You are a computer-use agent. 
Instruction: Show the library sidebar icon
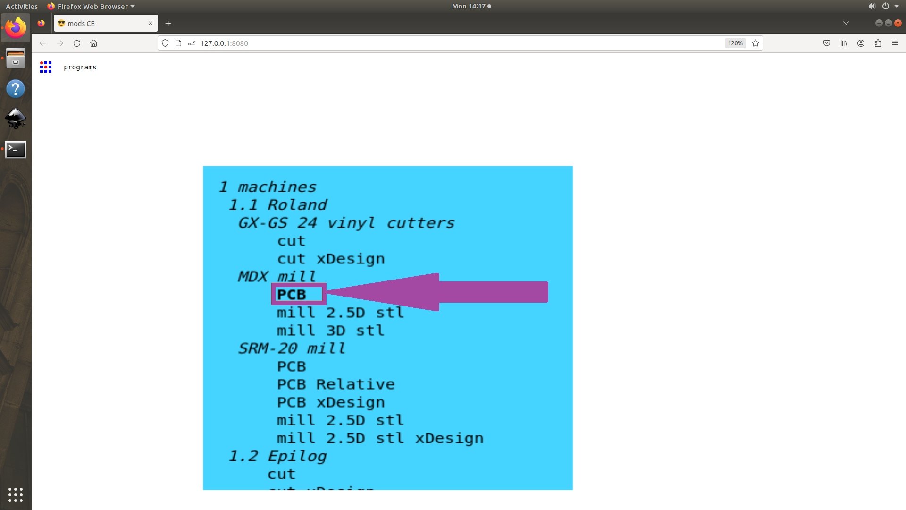[844, 43]
